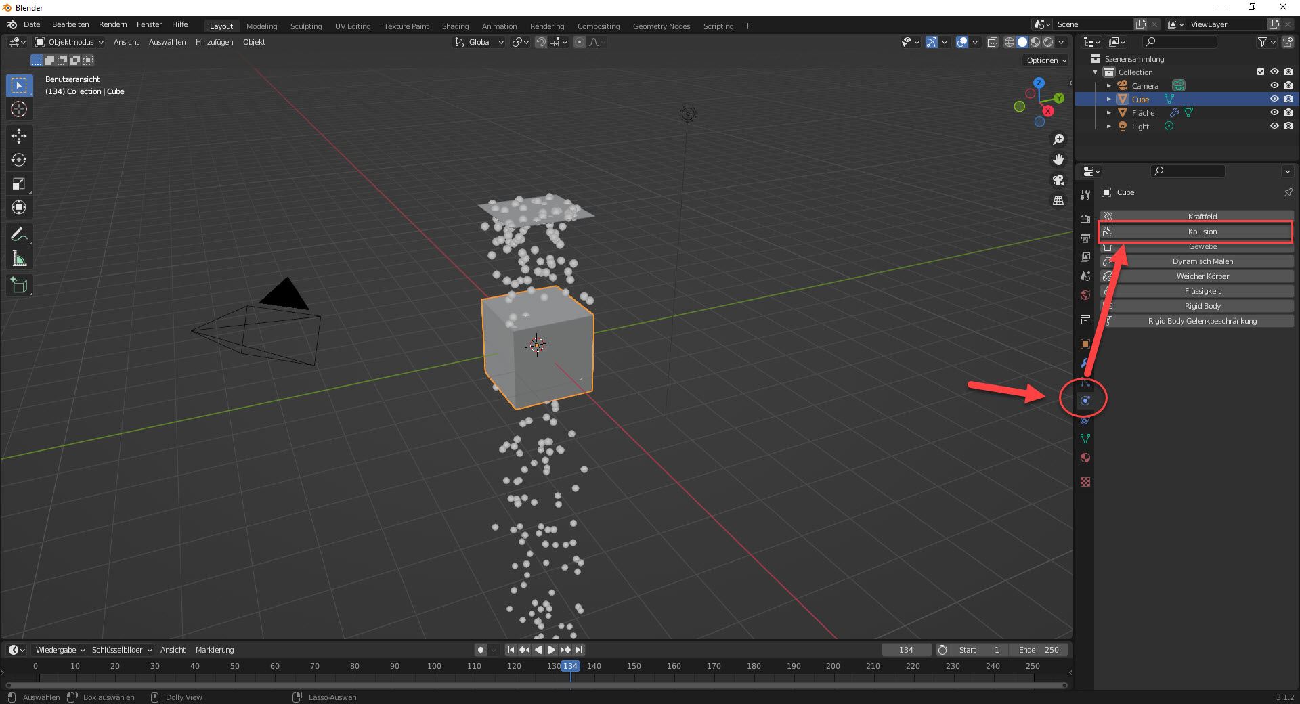Toggle Collection exclude checkbox in outliner
1300x704 pixels.
point(1260,72)
